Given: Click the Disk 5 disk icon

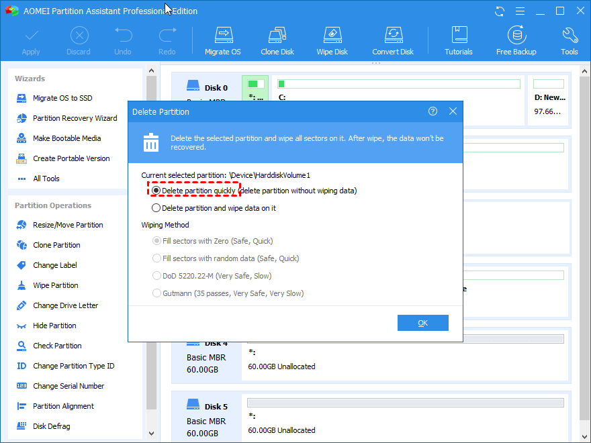Looking at the screenshot, I should click(x=193, y=405).
